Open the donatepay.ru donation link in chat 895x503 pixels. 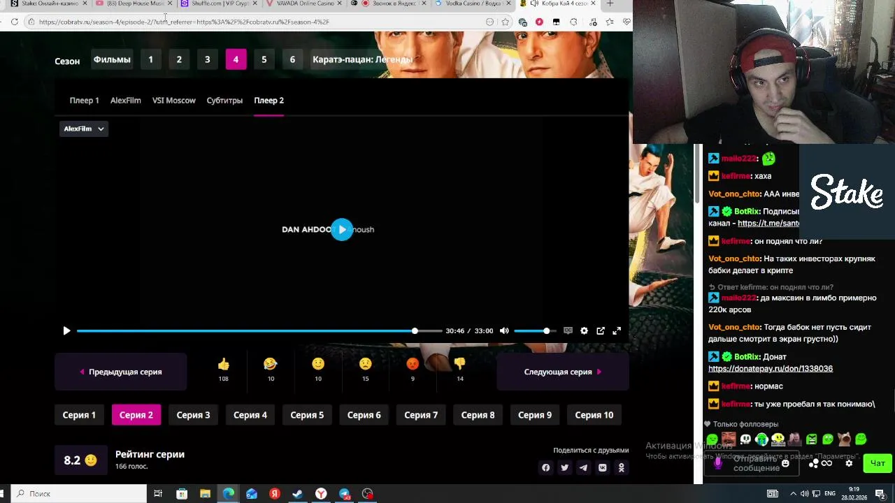(x=771, y=368)
